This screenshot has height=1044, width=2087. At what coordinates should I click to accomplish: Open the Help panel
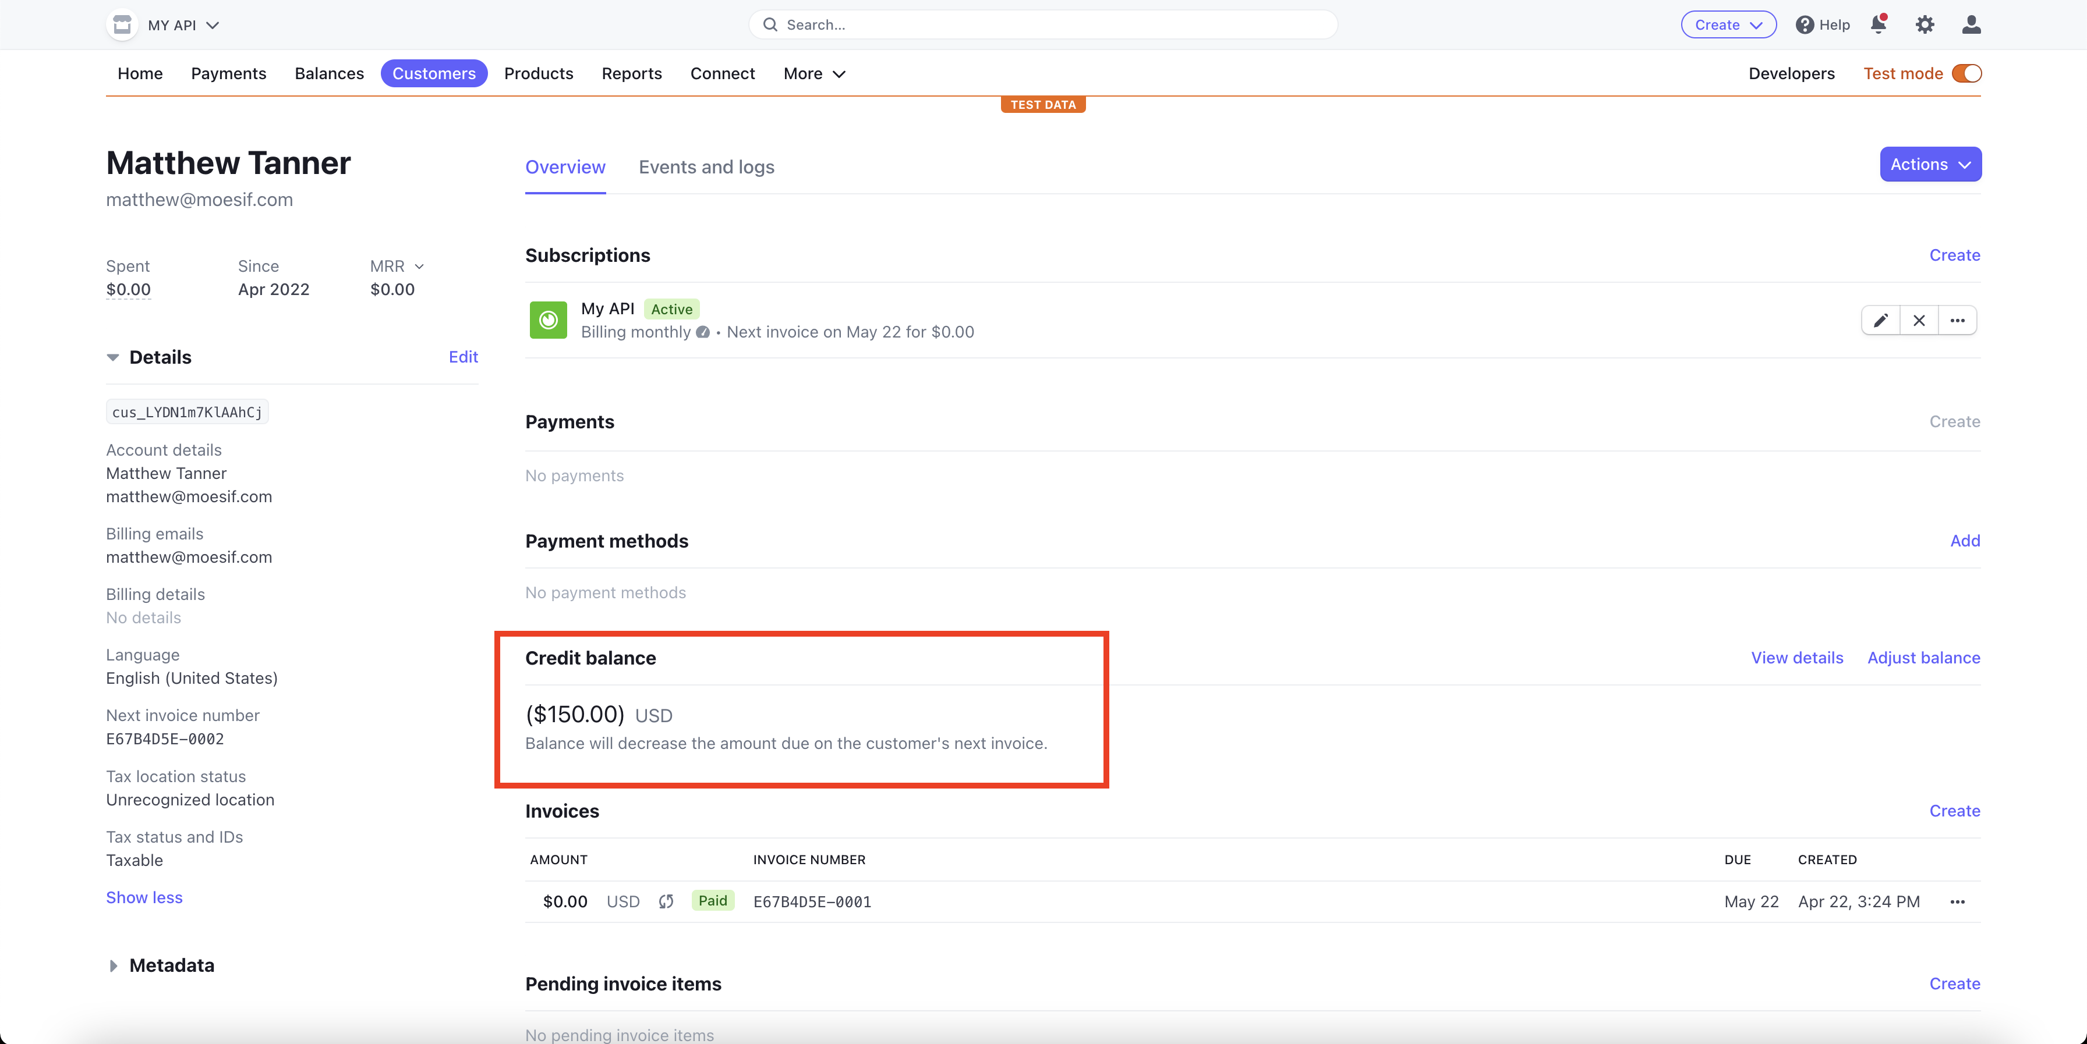[1822, 24]
